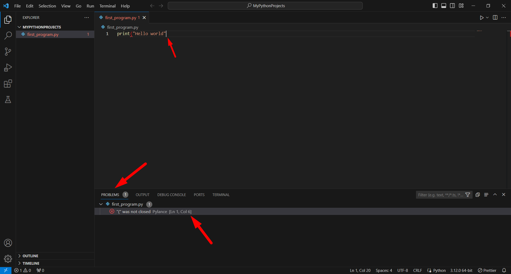
Task: Toggle the primary sidebar visibility
Action: (x=435, y=5)
